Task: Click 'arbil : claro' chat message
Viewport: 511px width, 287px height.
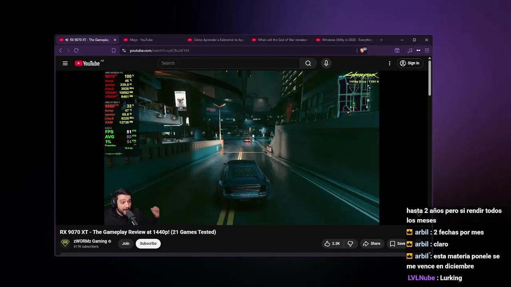Action: [x=427, y=244]
